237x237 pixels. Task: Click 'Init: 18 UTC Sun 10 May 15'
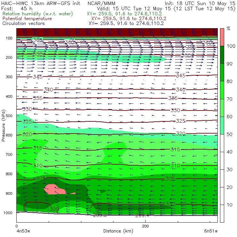tap(200, 3)
